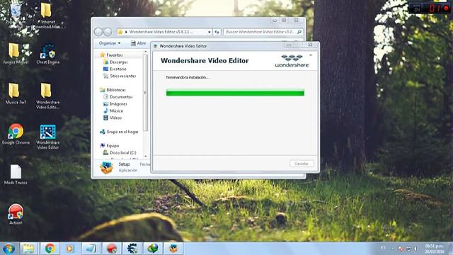Select the Setup application icon in Explorer details
The width and height of the screenshot is (453, 255).
click(106, 167)
